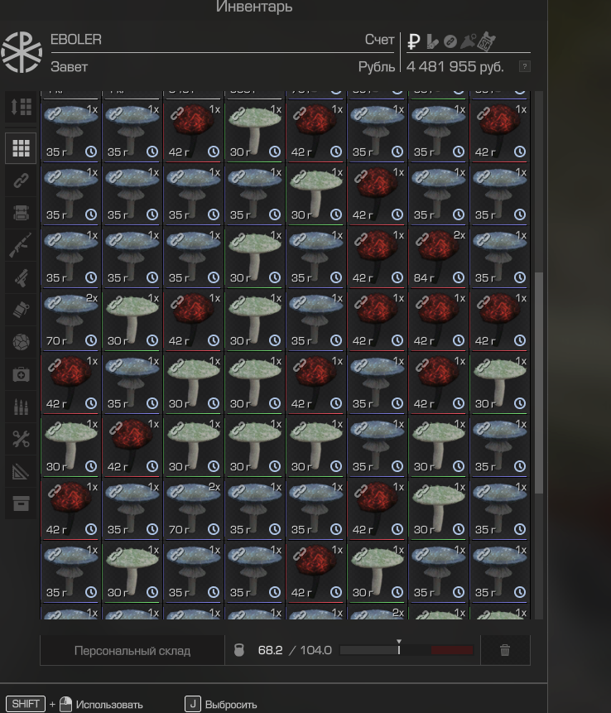
Task: Filter inventory by chain-linked items
Action: [21, 181]
